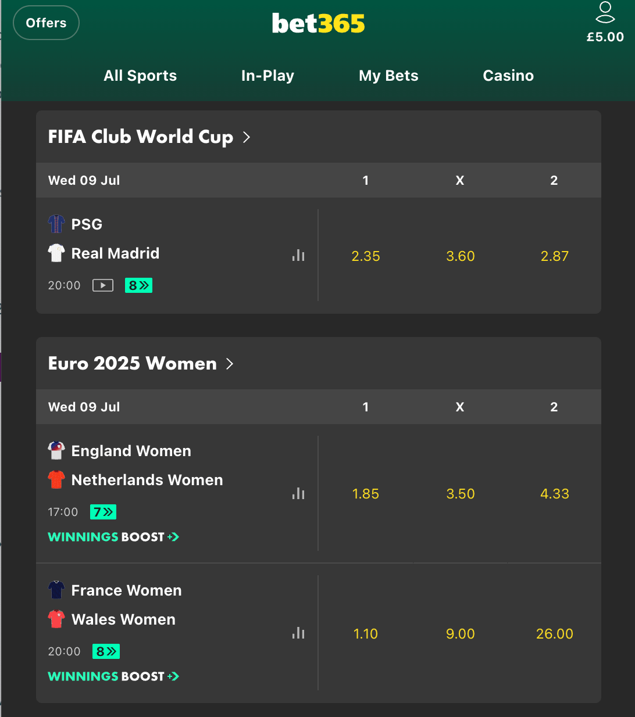635x717 pixels.
Task: Click the live stream icon for PSG match
Action: point(103,285)
